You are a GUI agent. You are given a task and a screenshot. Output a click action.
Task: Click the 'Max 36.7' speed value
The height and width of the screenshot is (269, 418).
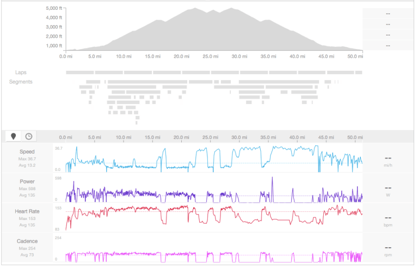tap(27, 159)
